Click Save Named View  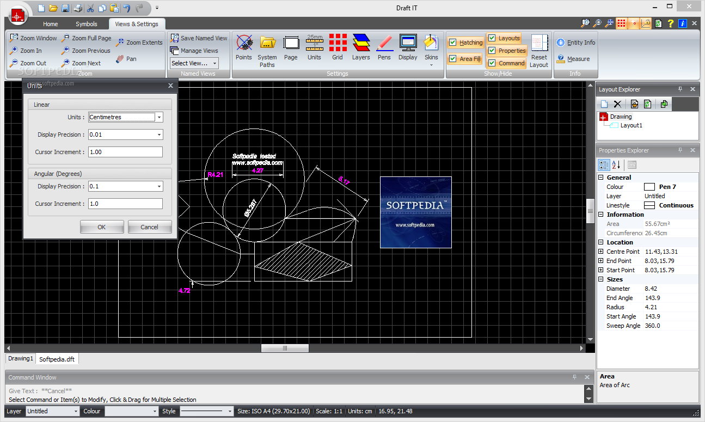click(x=199, y=38)
